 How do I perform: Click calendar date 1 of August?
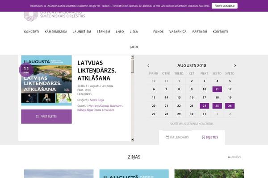coord(179,81)
